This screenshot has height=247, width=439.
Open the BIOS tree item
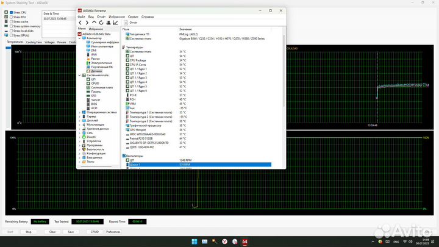[x=94, y=104]
